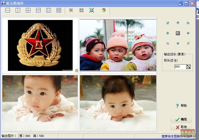Close the 组合图制作 window
The width and height of the screenshot is (199, 140).
click(192, 3)
